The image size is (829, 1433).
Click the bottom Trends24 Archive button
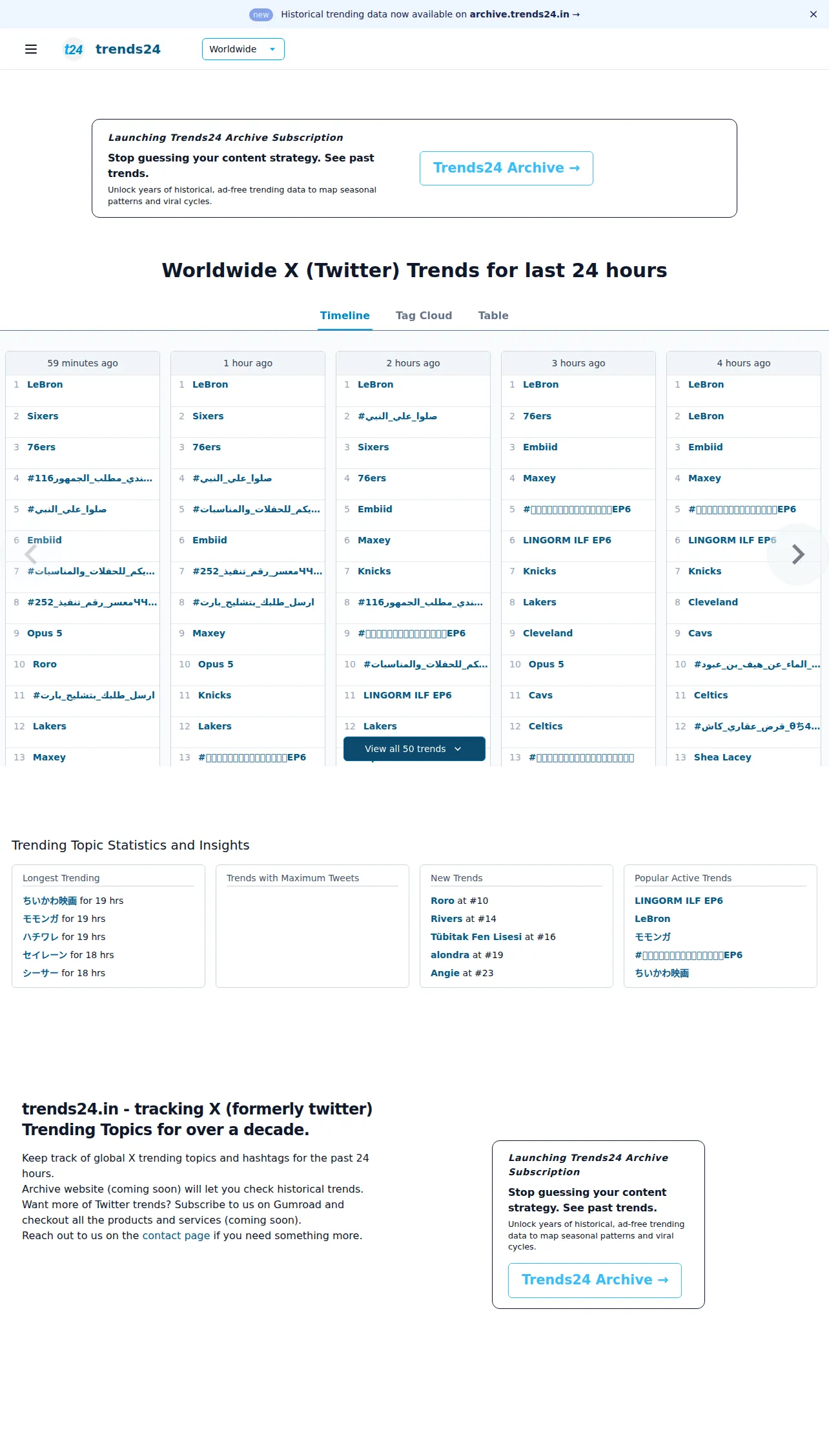coord(595,1280)
